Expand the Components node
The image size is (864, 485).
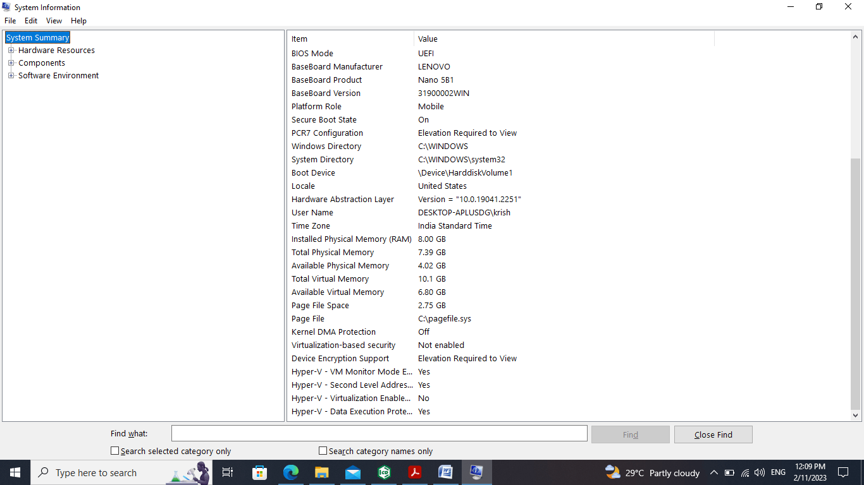click(x=11, y=63)
